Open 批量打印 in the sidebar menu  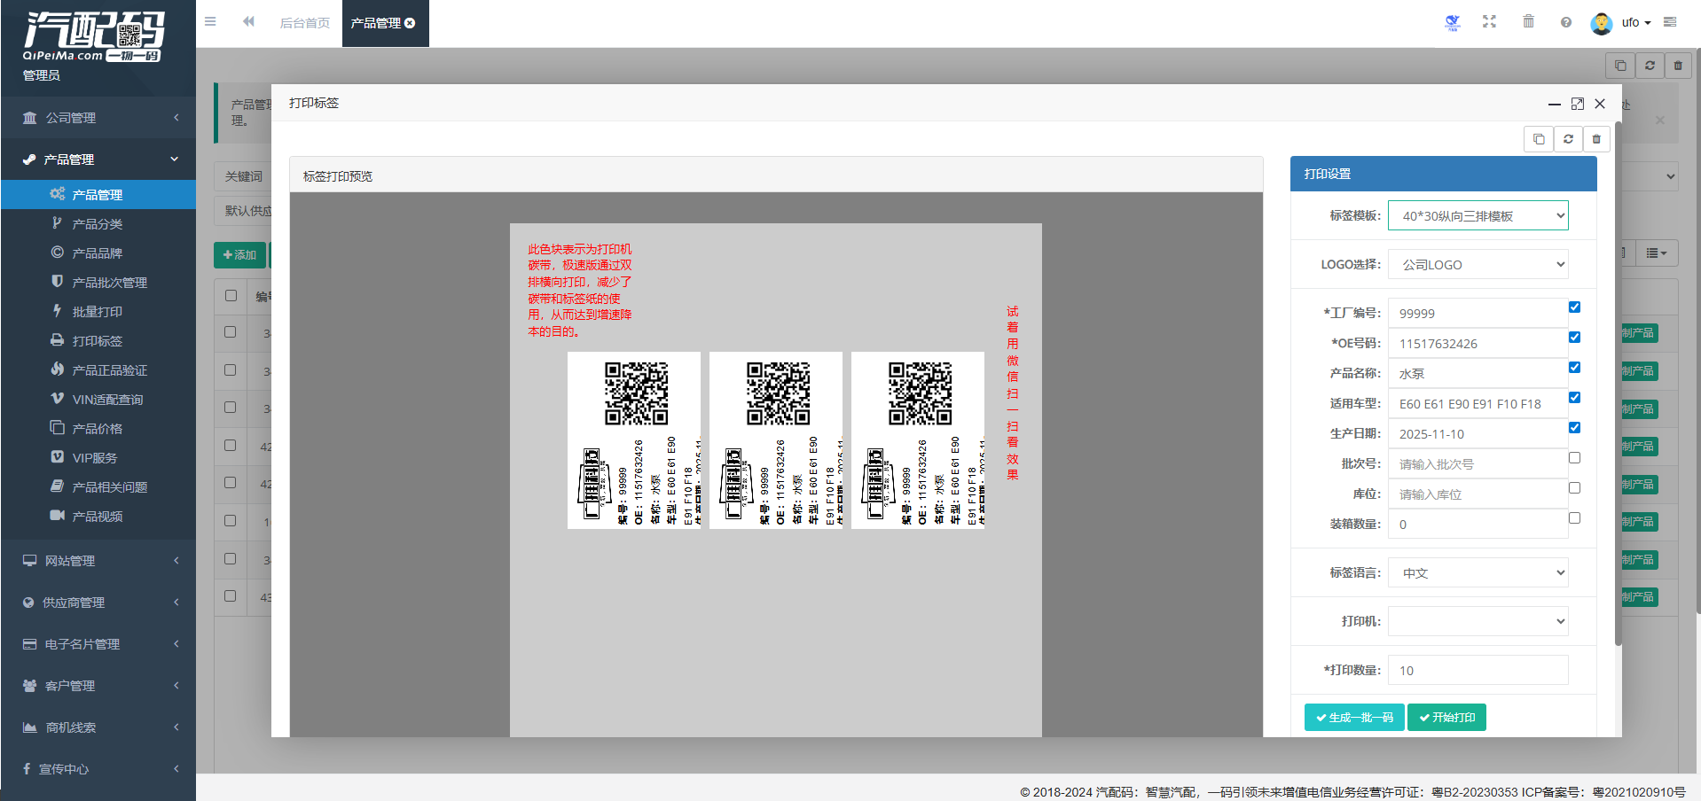[x=98, y=312]
